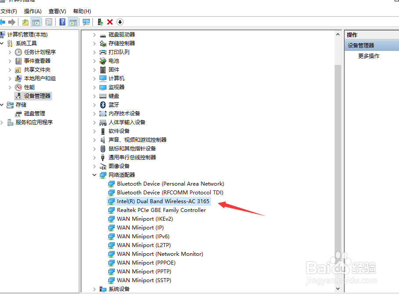399x294 pixels.
Task: Click the red X Uninstall device icon
Action: 110,22
